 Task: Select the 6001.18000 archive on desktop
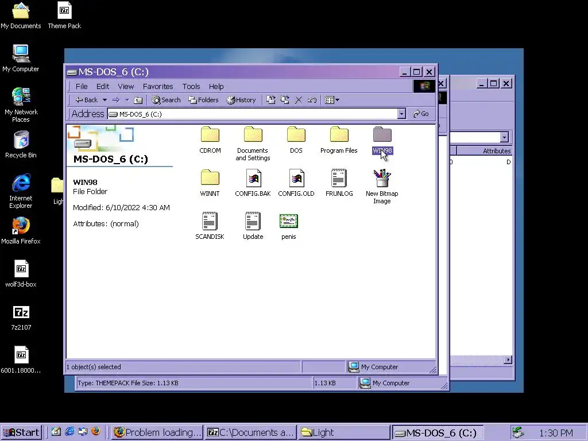tap(21, 360)
